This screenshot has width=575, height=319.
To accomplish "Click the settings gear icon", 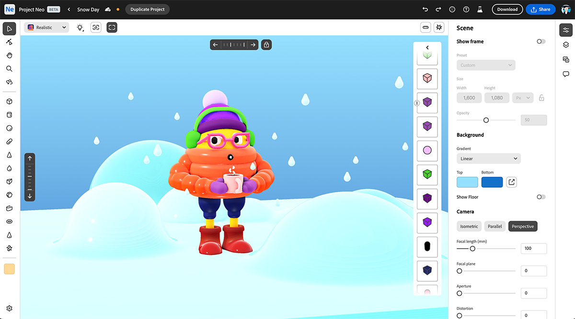I will point(9,308).
